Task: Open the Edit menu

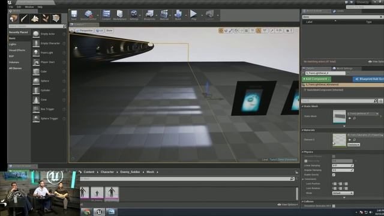Action: click(x=19, y=7)
